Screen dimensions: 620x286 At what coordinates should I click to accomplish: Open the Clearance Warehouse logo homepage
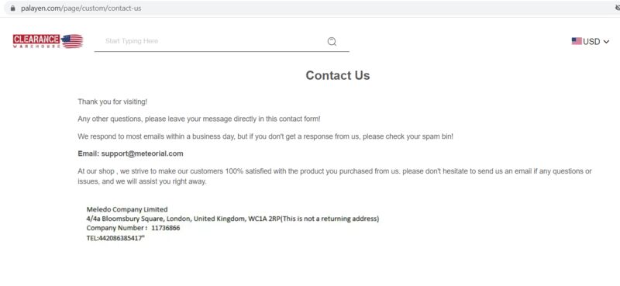48,41
